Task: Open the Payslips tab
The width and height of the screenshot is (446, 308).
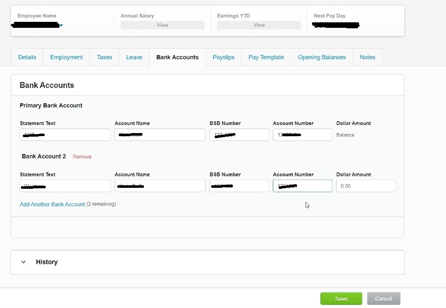Action: [x=223, y=57]
